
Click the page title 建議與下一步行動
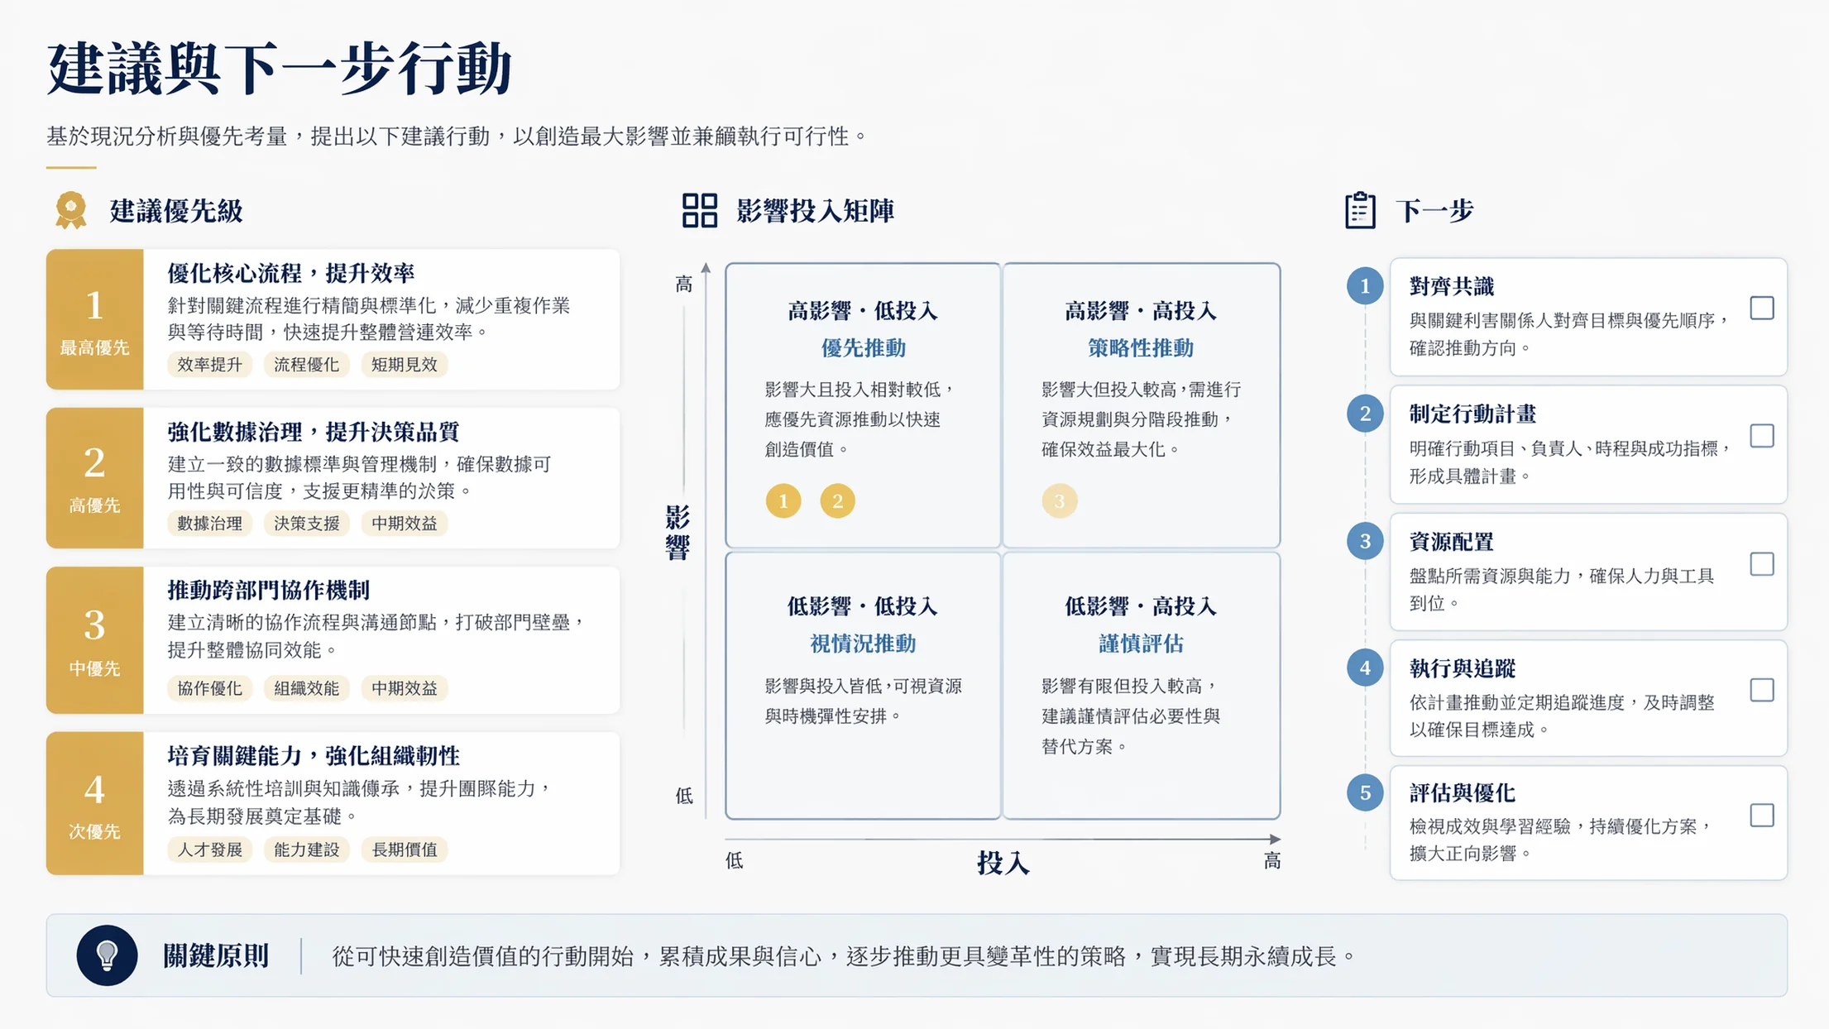[x=280, y=68]
